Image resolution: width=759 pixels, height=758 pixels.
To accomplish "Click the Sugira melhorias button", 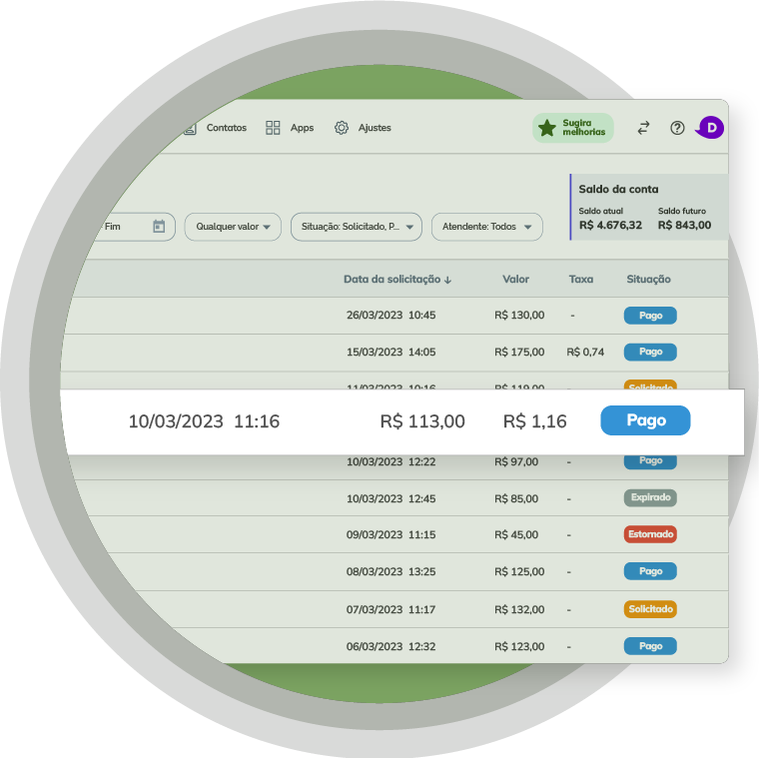I will (573, 128).
